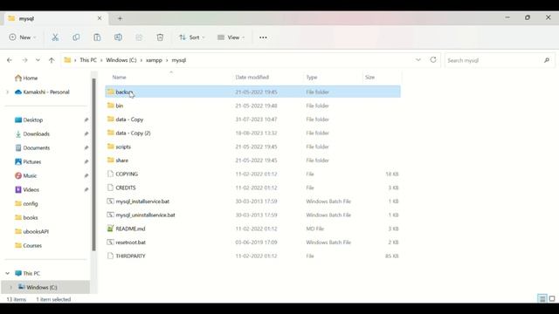Unpin Desktop using its pin icon

(86, 120)
